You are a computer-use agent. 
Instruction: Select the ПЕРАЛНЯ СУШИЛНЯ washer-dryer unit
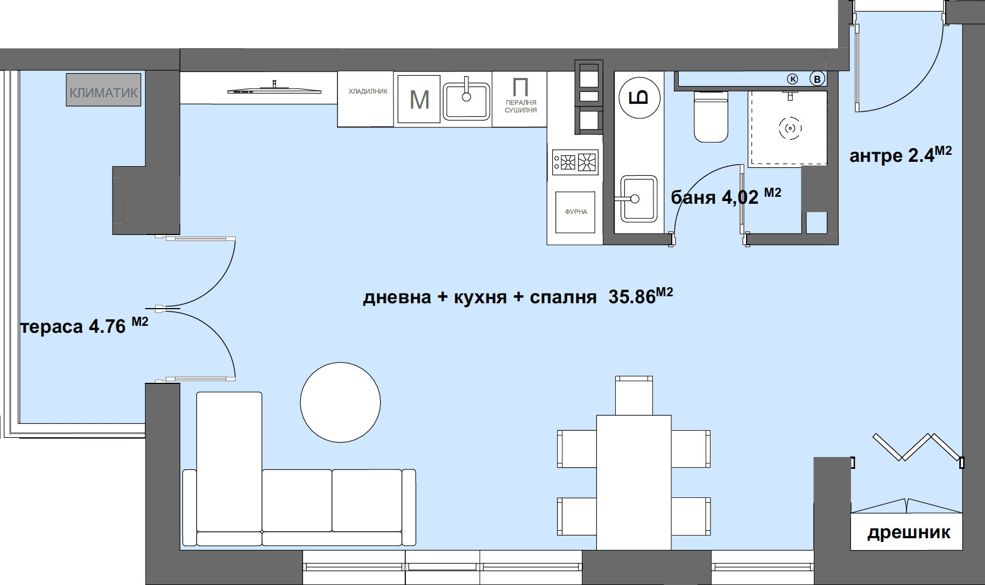coord(520,99)
